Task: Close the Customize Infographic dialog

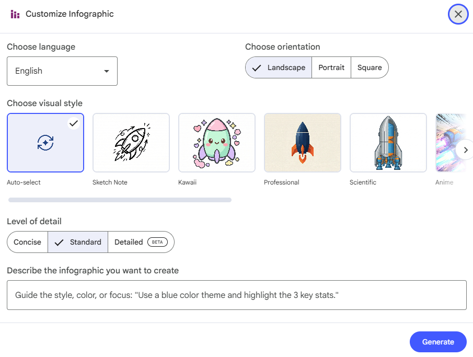Action: pyautogui.click(x=458, y=14)
